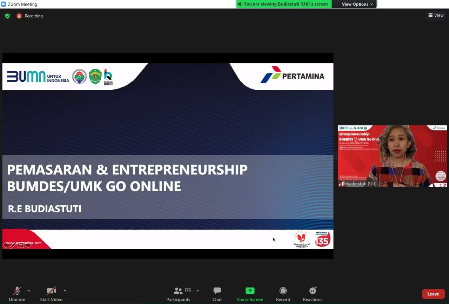Select Budiastuti (Uti) video thumbnail
Image resolution: width=449 pixels, height=304 pixels.
coord(392,156)
